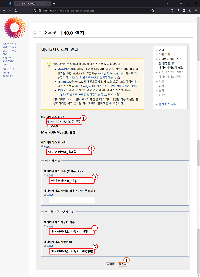Click the page vertical scrollbar
This screenshot has width=200, height=277.
pyautogui.click(x=198, y=145)
